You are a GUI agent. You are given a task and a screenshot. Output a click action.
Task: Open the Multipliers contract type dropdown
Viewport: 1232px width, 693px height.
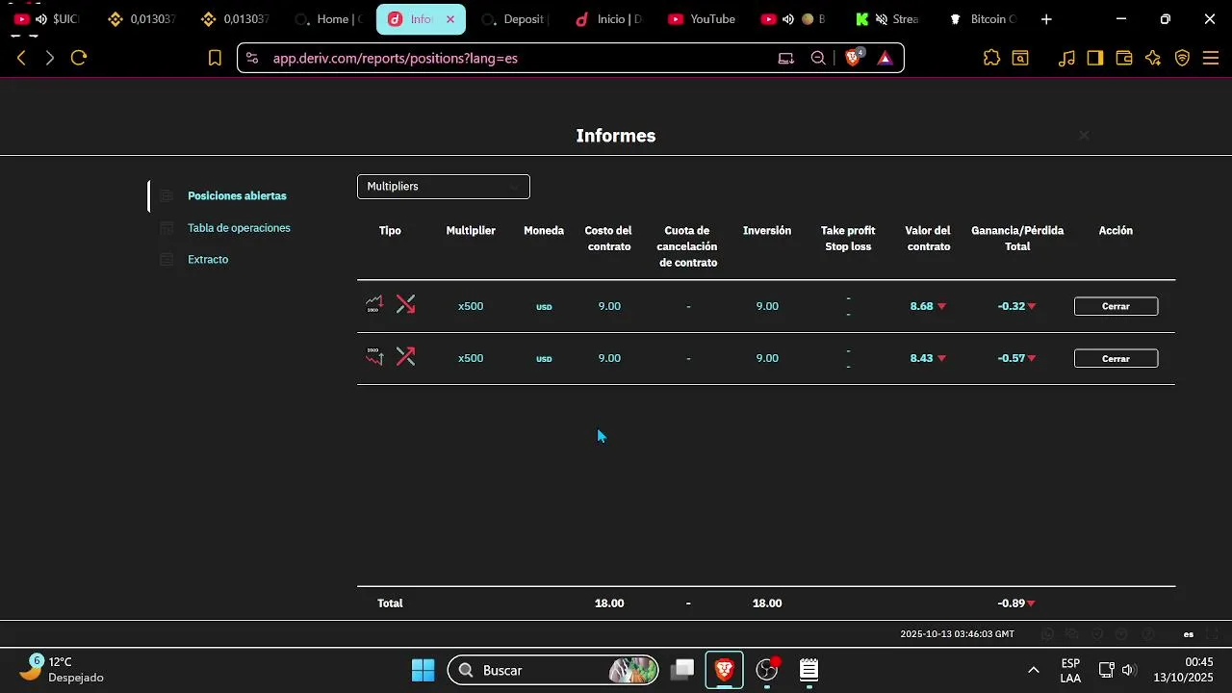(444, 186)
